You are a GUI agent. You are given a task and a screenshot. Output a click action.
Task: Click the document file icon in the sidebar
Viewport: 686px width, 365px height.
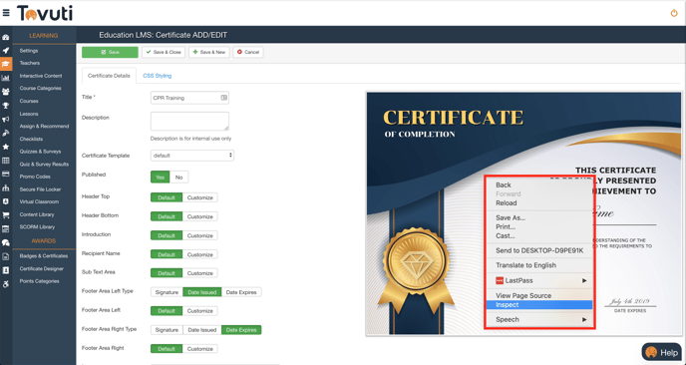[x=6, y=256]
